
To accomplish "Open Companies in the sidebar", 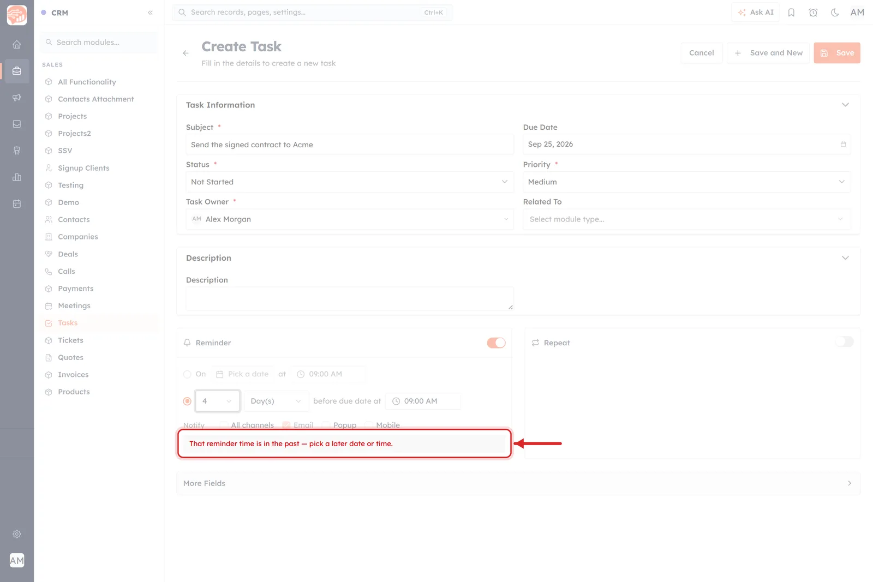I will (x=77, y=237).
